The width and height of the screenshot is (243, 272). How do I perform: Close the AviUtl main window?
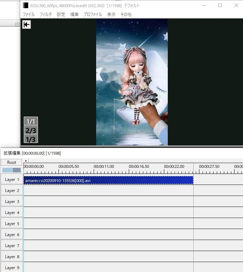click(x=236, y=5)
